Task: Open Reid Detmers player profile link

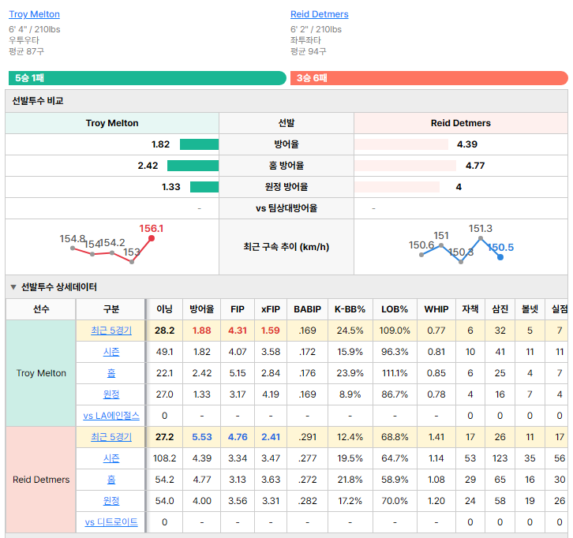Action: click(320, 14)
